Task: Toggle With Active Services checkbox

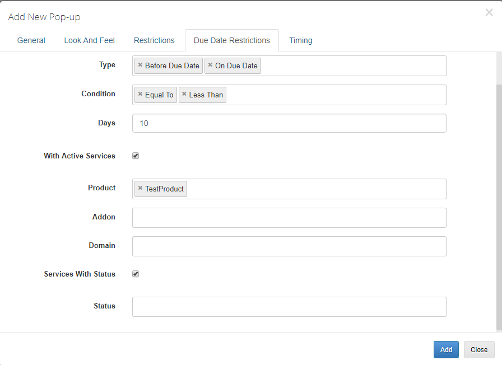Action: (136, 156)
